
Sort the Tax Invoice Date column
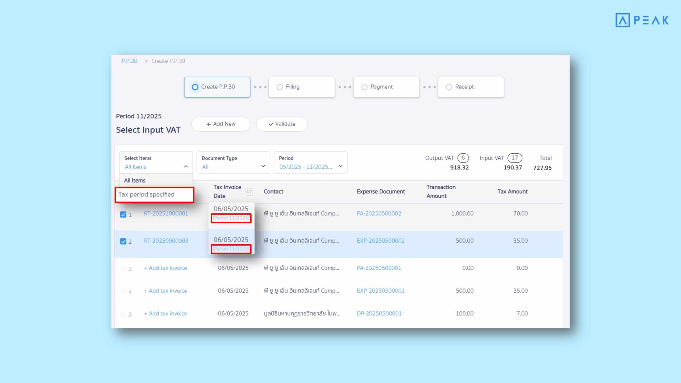click(x=249, y=192)
